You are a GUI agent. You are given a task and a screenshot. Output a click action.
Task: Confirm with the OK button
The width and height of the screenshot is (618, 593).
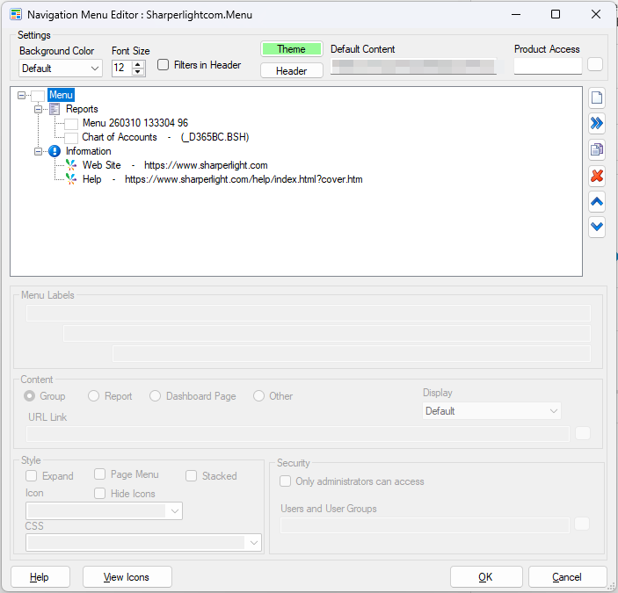486,577
